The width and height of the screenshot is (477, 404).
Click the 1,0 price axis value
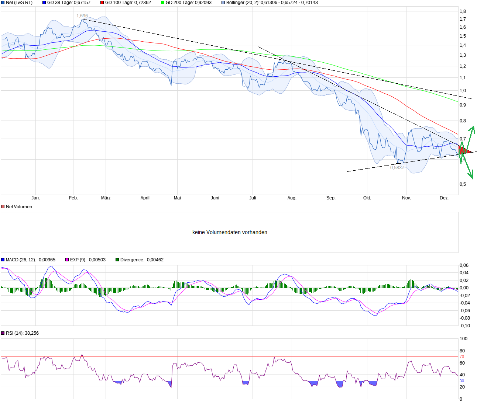(x=463, y=91)
